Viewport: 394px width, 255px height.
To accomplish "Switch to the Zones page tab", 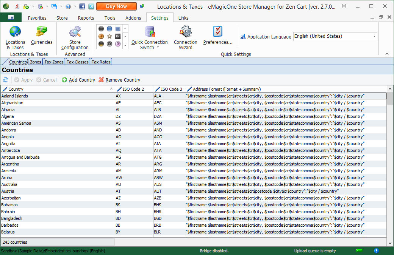I will click(36, 62).
